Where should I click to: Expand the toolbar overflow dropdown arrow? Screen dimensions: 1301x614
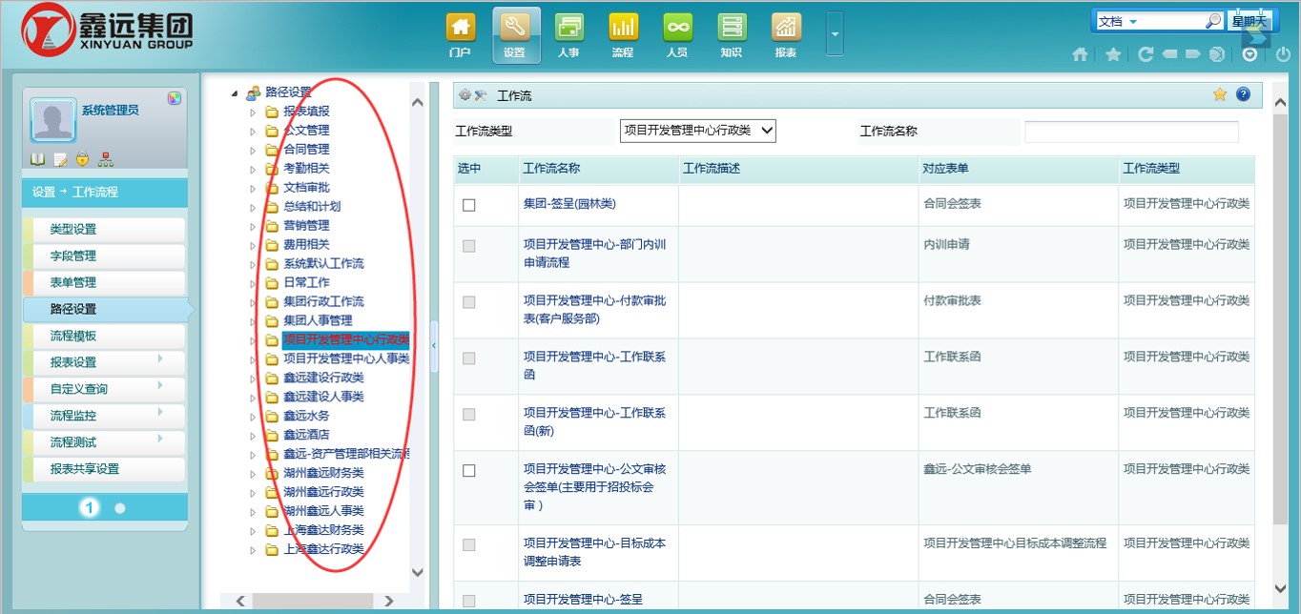835,35
